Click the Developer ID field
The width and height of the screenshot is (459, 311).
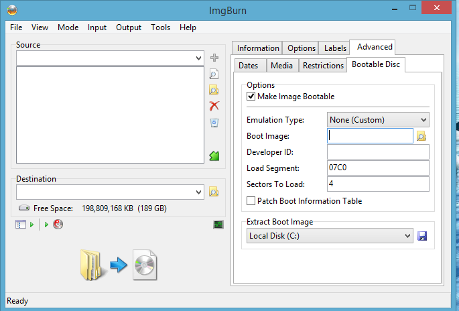(378, 152)
